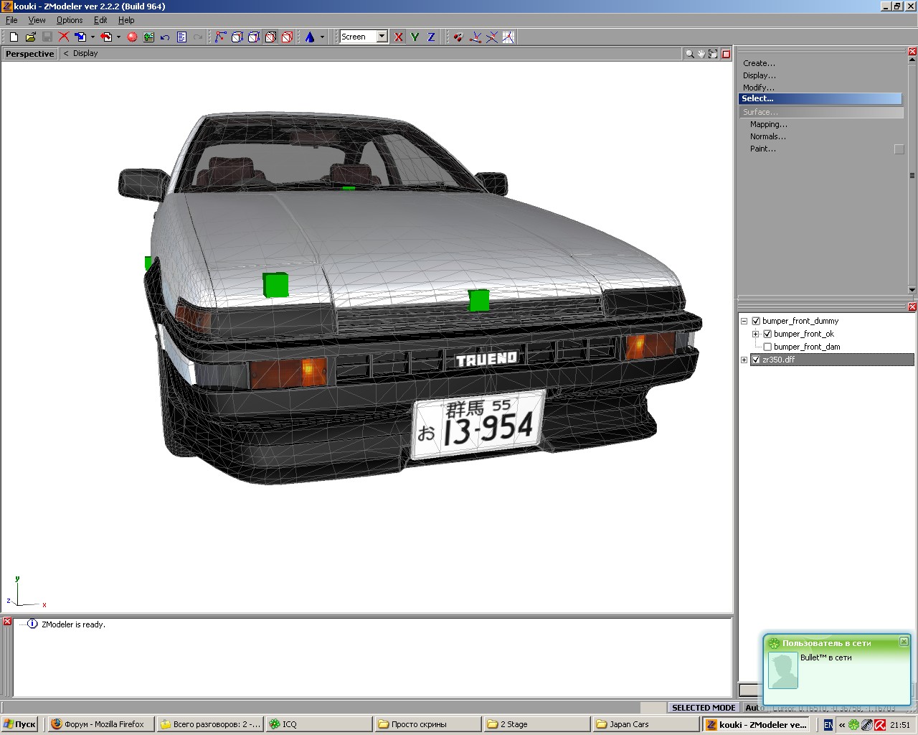Screen dimensions: 918x735
Task: Open the Paint... tools
Action: coord(762,149)
